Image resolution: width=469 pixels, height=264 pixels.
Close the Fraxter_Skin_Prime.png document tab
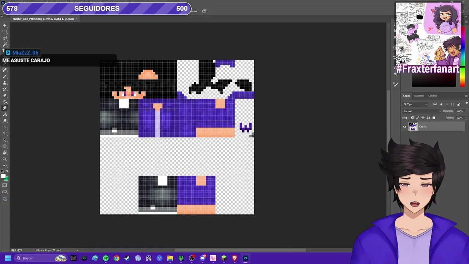pyautogui.click(x=77, y=19)
